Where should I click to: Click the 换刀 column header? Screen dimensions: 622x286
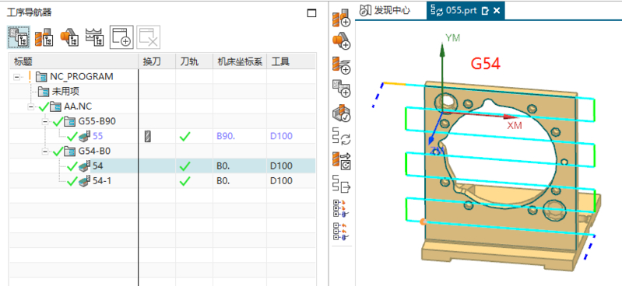tap(156, 61)
